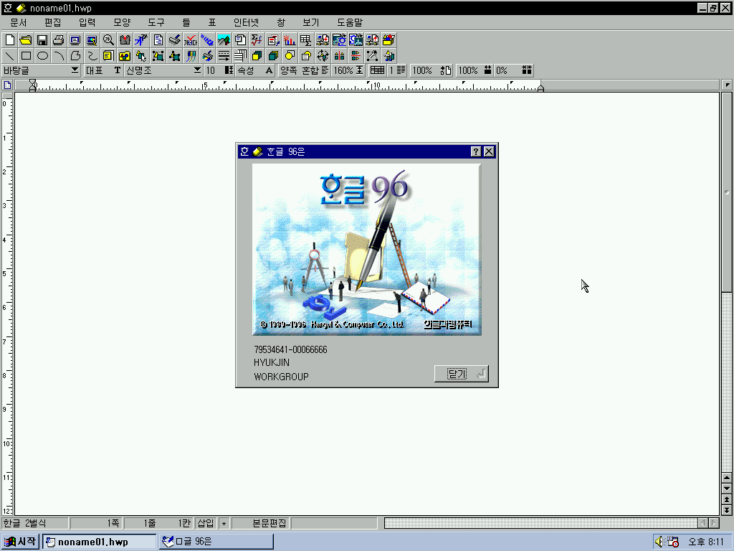
Task: Click the 100% zoom width control
Action: coord(431,70)
